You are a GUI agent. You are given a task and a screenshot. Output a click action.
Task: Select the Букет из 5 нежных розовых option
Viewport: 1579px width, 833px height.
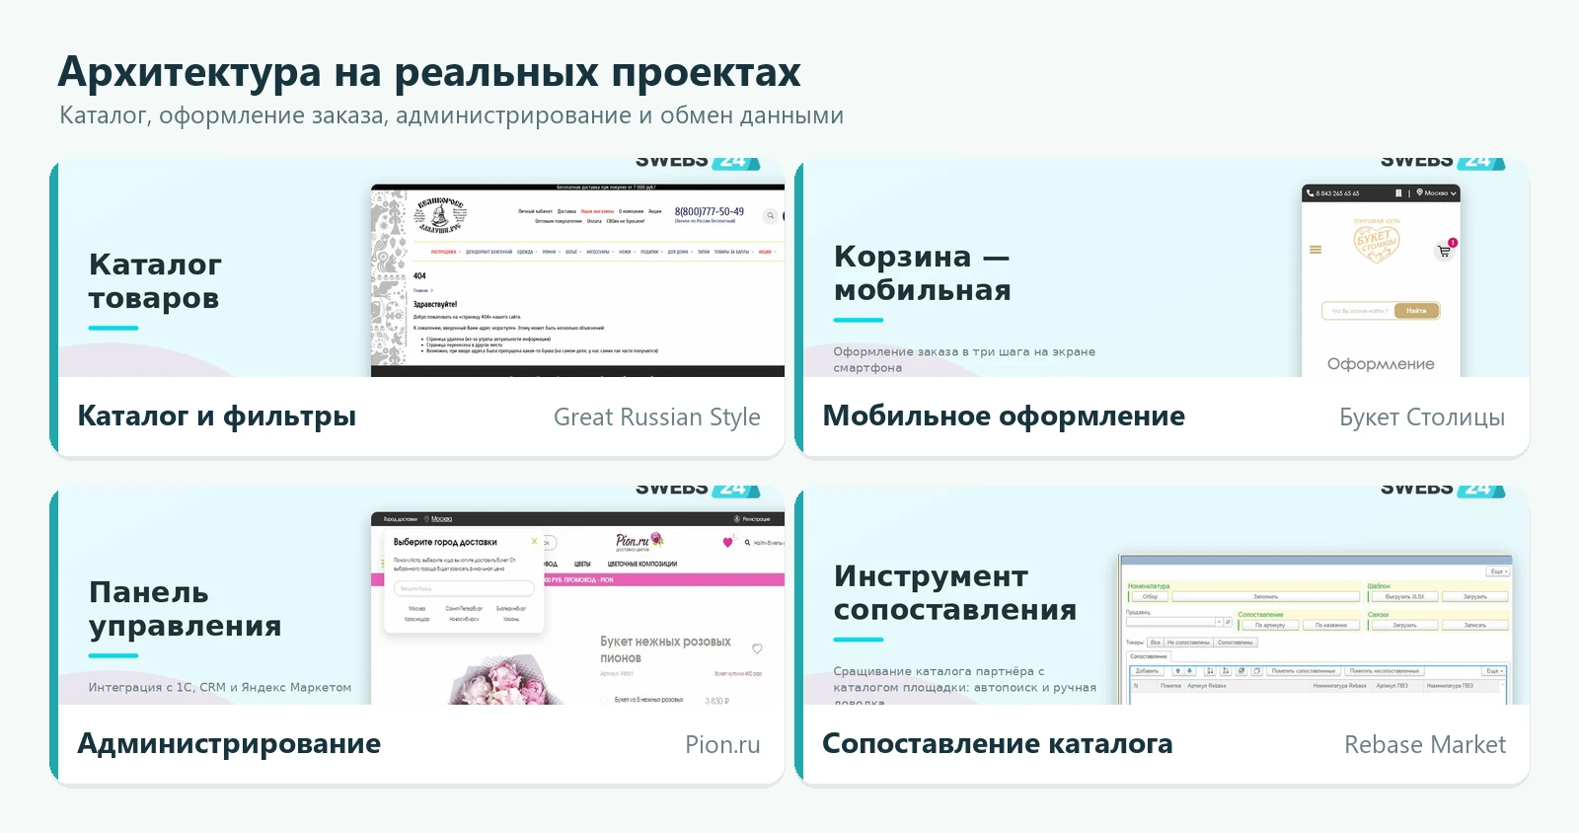[x=604, y=699]
